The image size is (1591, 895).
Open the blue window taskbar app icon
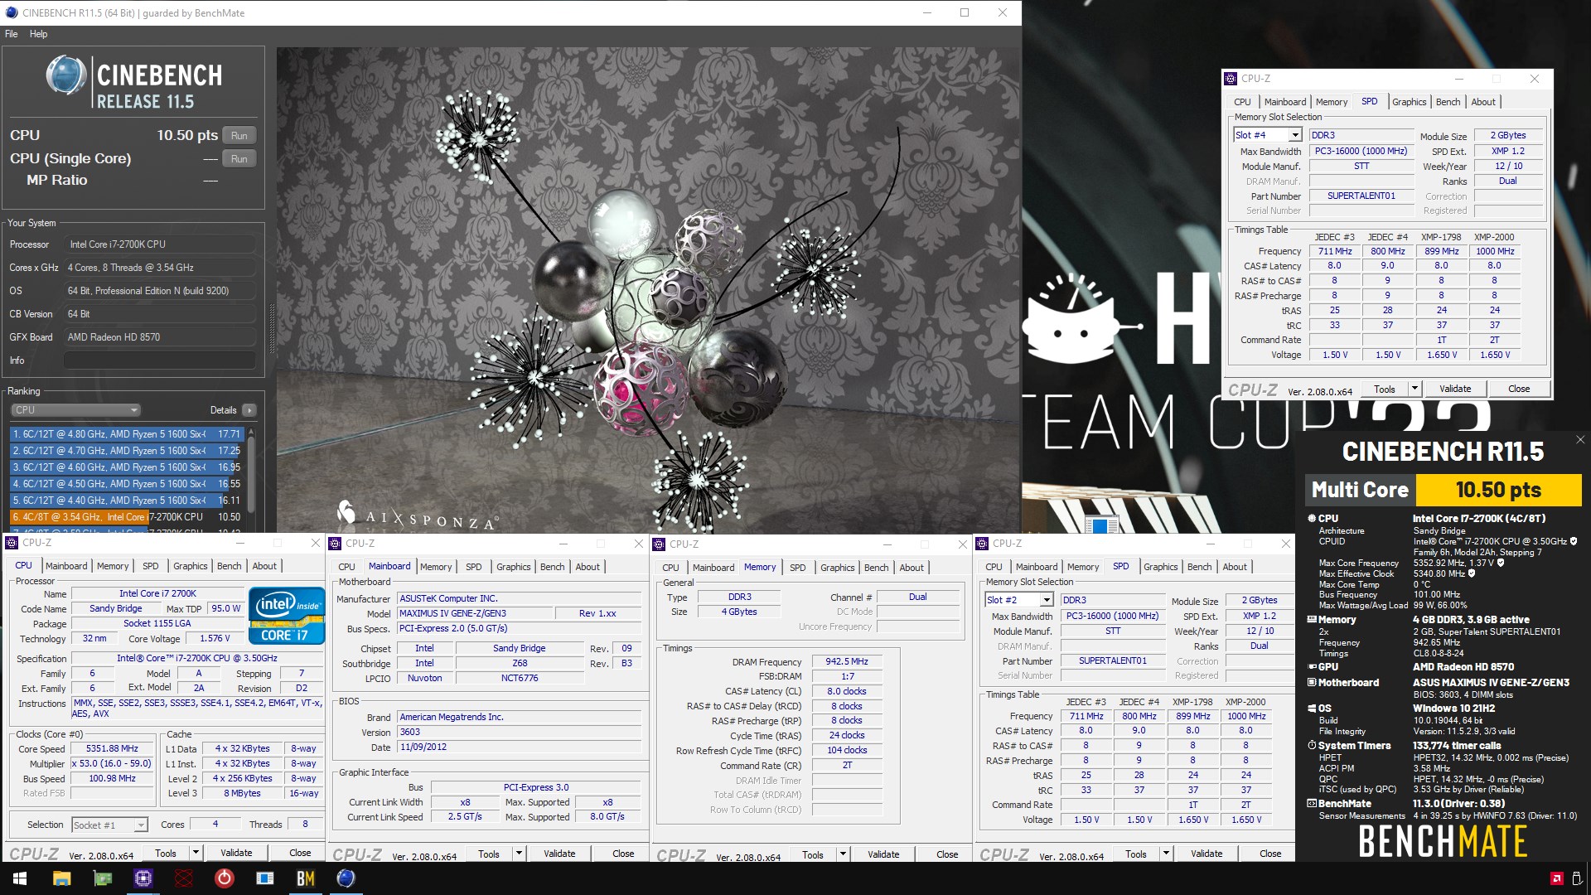point(264,878)
